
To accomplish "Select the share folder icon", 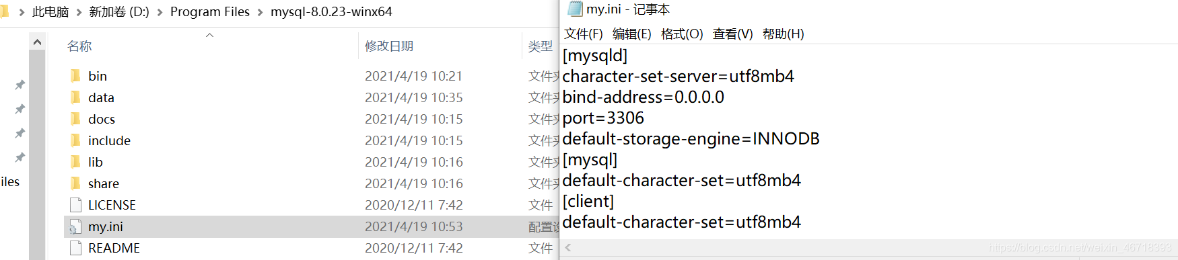I will (x=75, y=183).
